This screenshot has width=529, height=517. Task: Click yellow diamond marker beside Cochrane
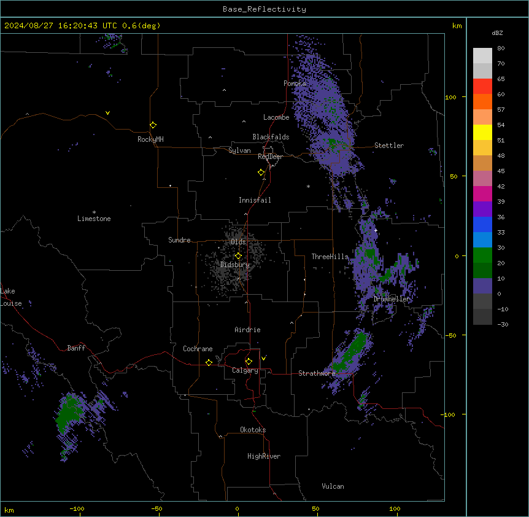click(x=209, y=362)
